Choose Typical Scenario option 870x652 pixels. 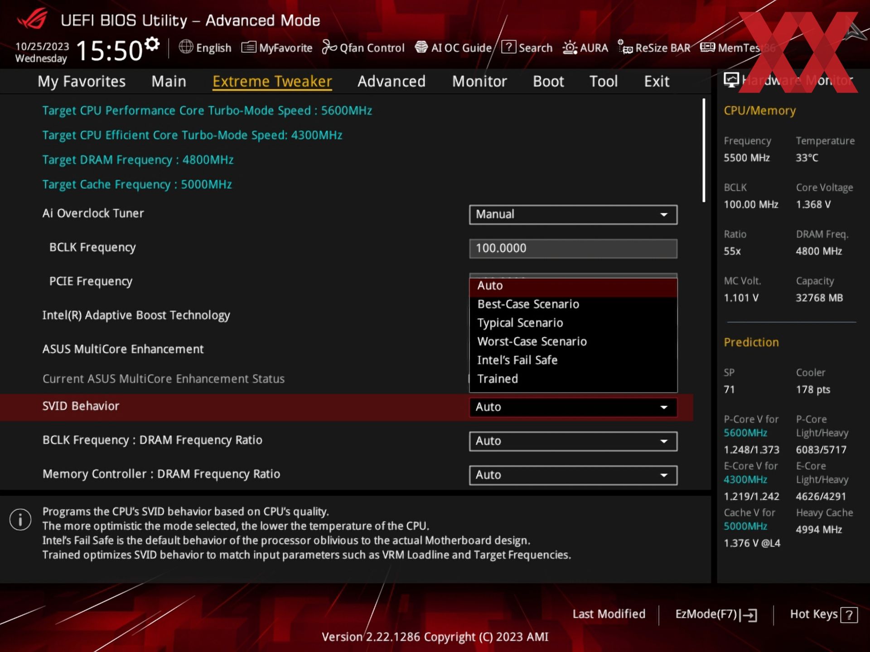pyautogui.click(x=573, y=323)
